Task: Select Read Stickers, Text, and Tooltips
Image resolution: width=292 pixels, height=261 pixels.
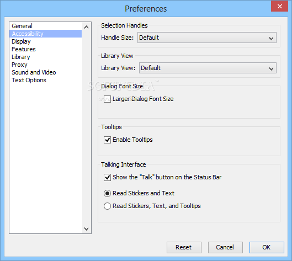Action: pos(107,206)
